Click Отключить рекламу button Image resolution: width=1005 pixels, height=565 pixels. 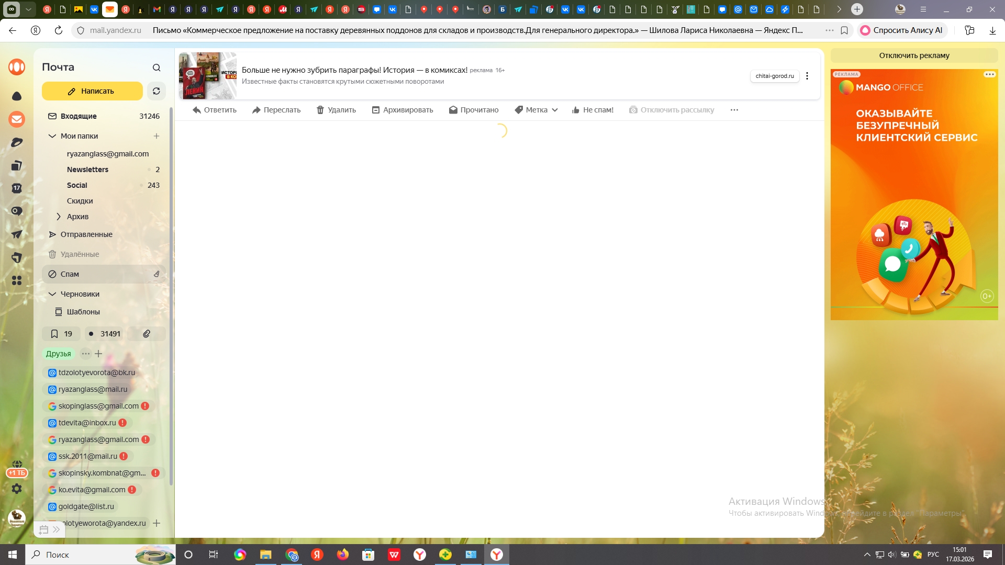tap(914, 55)
